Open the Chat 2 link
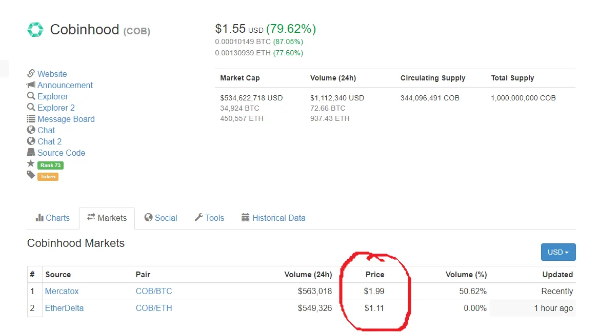598x333 pixels. [50, 142]
